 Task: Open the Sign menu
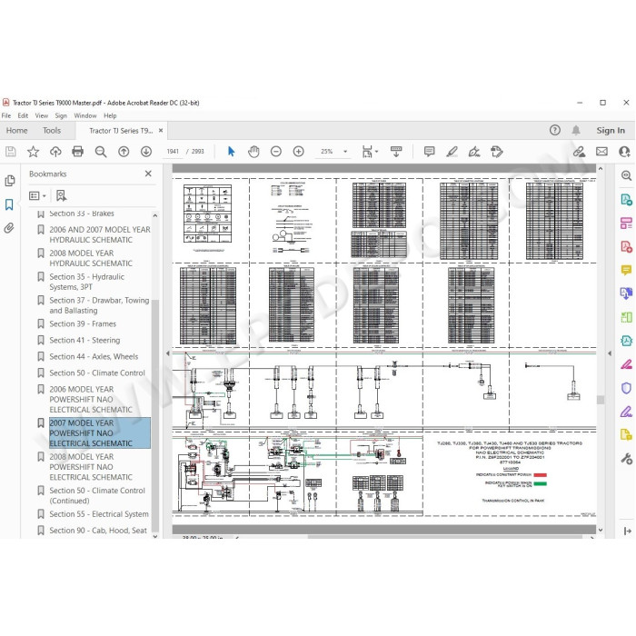tap(61, 115)
